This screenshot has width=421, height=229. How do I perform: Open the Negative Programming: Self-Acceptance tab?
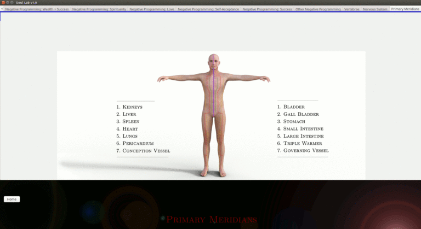click(208, 9)
